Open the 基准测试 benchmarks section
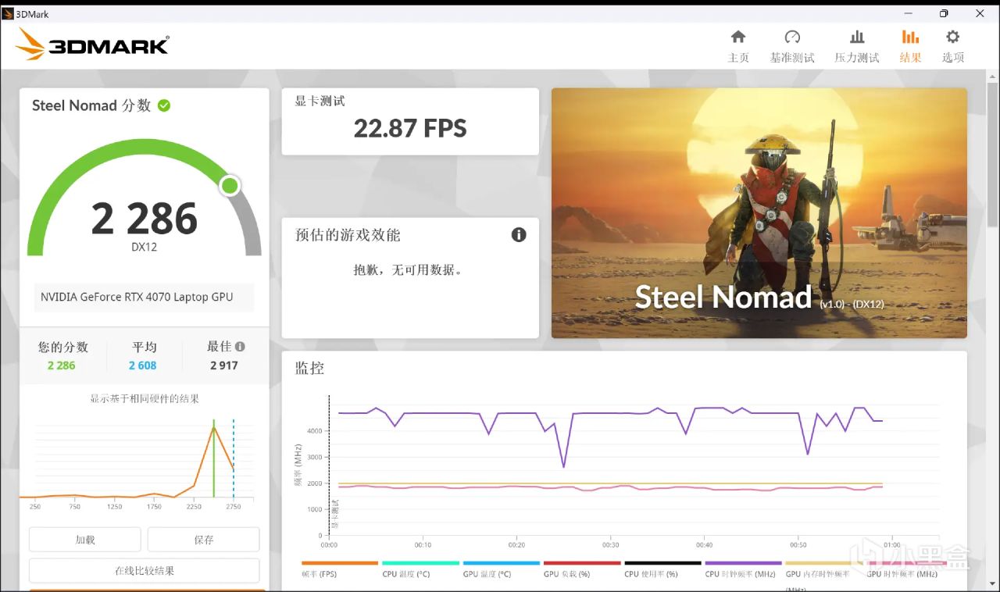 (x=792, y=46)
